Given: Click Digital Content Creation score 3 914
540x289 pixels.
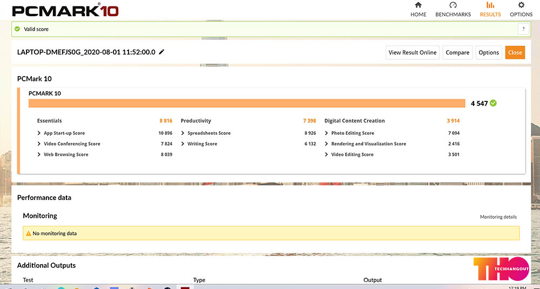Looking at the screenshot, I should (x=453, y=121).
